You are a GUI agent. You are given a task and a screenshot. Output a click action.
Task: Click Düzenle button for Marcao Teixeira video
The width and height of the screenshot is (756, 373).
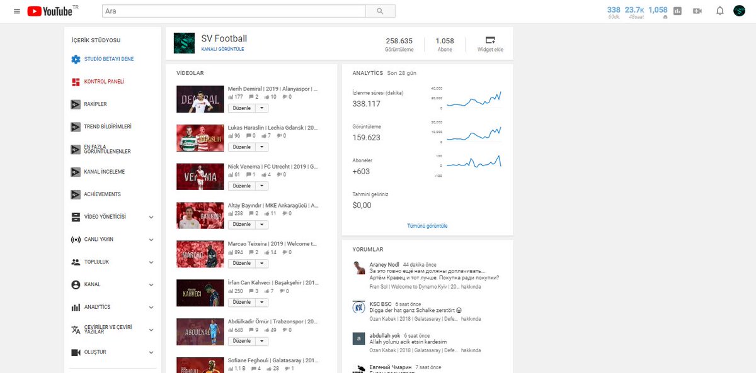241,264
